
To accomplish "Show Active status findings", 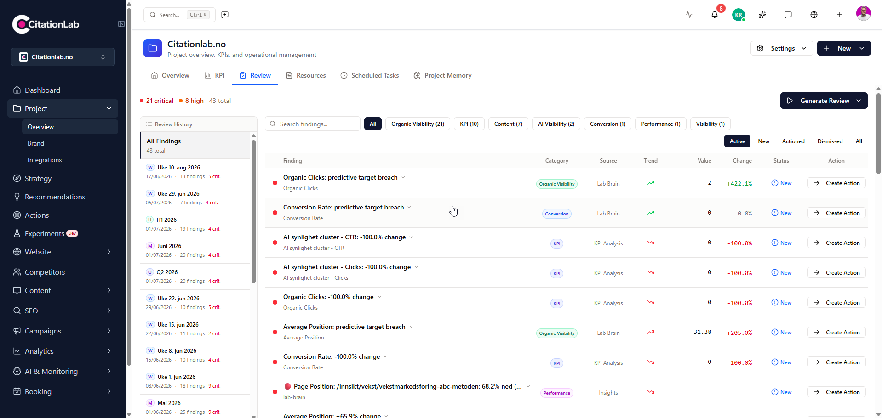I will click(737, 141).
